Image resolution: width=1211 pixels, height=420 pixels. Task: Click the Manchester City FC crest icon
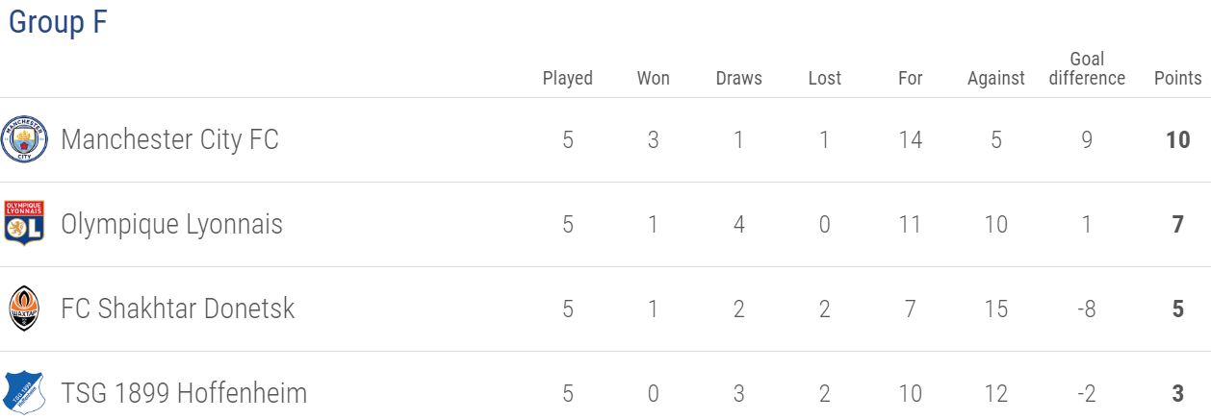pyautogui.click(x=24, y=139)
